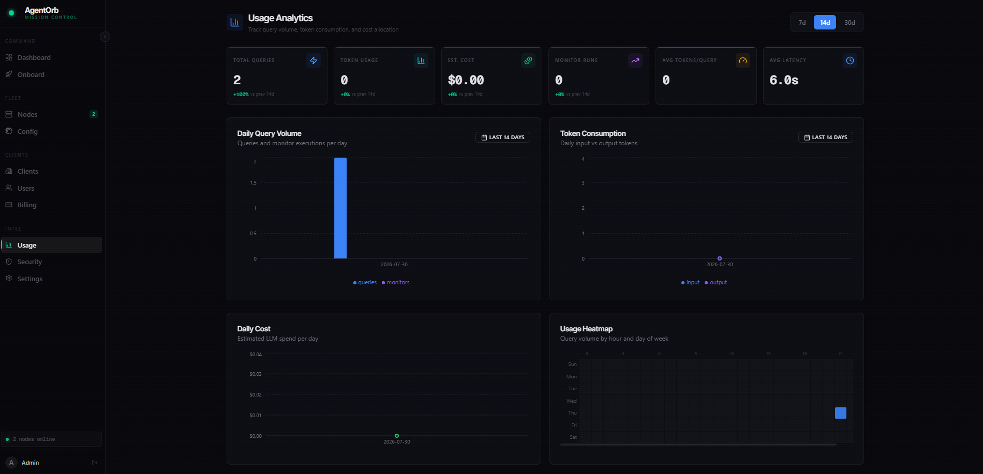Click the Dashboard grid icon
This screenshot has width=983, height=474.
pyautogui.click(x=9, y=57)
